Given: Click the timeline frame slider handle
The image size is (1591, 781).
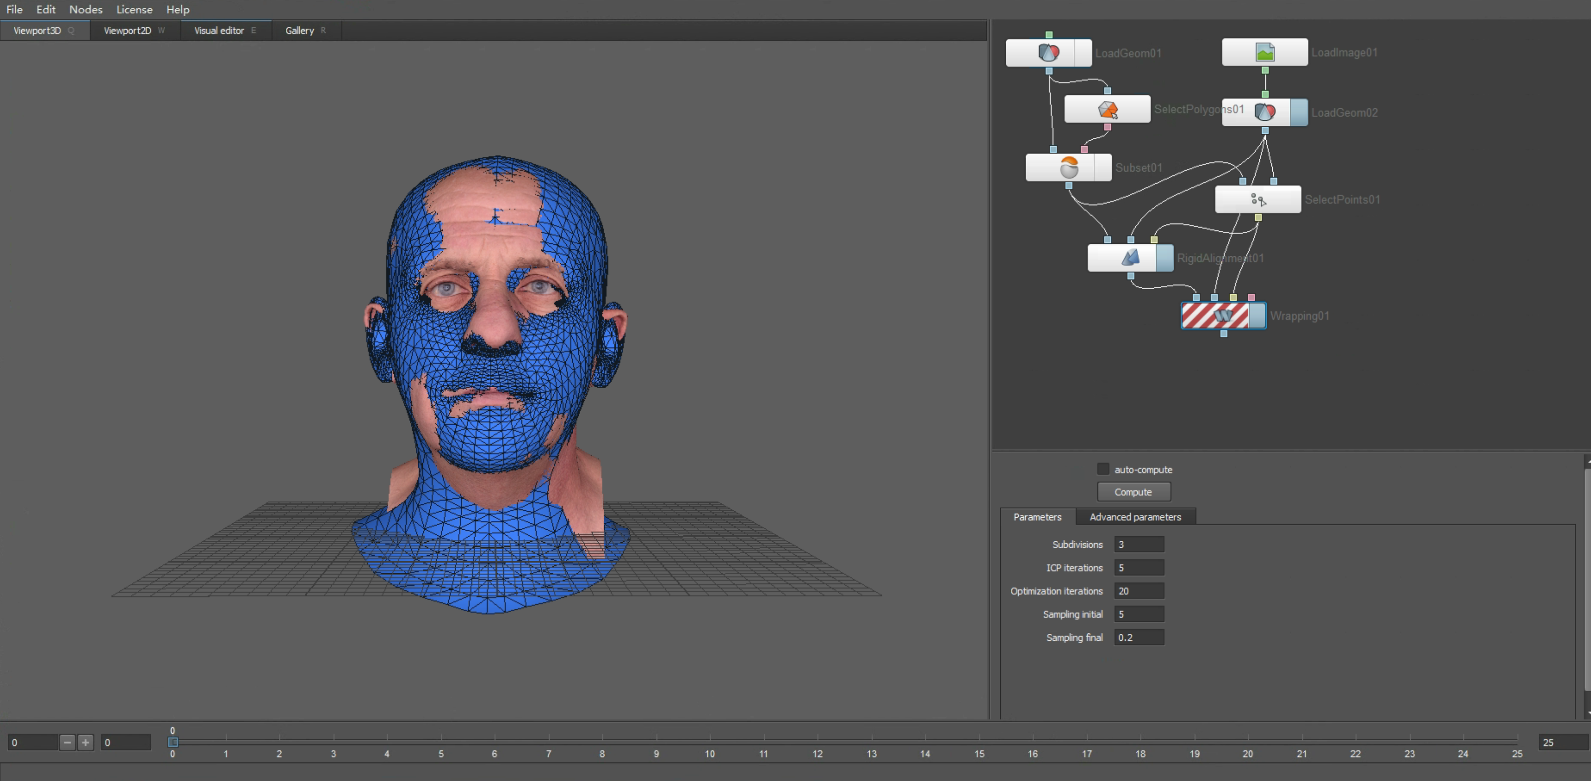Looking at the screenshot, I should [173, 741].
